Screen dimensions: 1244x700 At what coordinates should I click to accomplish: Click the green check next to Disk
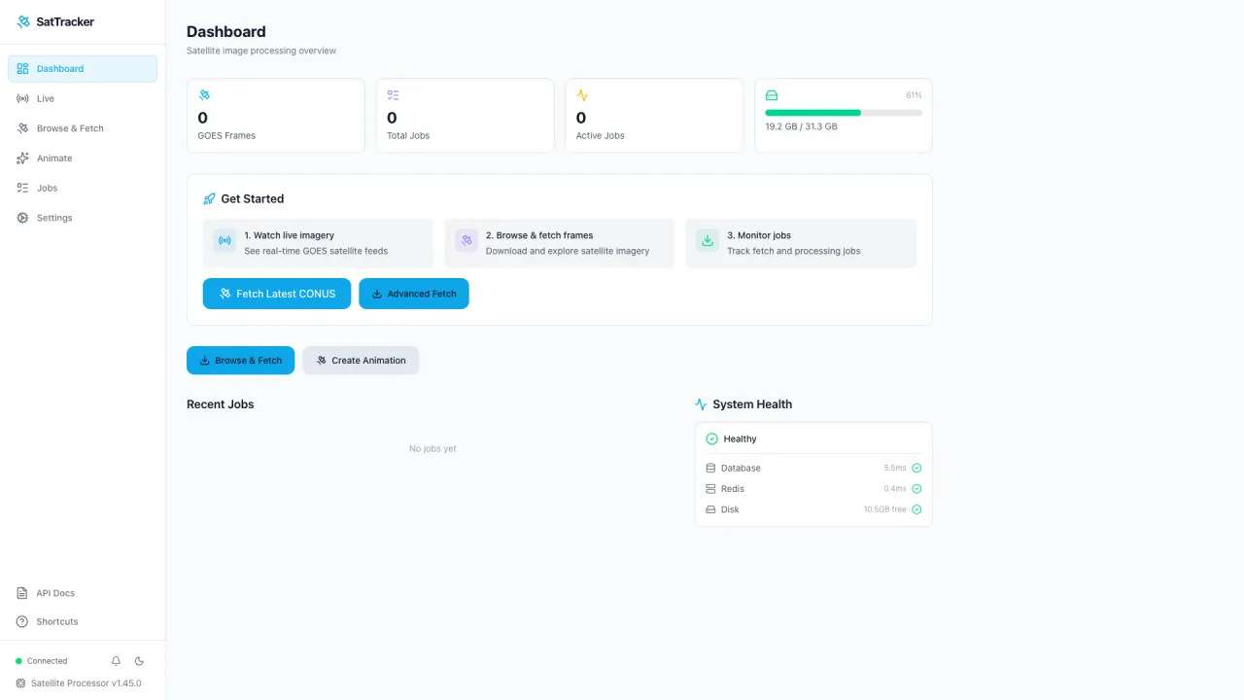(x=916, y=509)
